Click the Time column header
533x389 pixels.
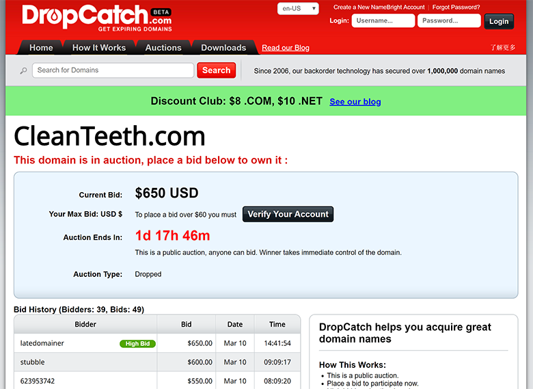[277, 324]
